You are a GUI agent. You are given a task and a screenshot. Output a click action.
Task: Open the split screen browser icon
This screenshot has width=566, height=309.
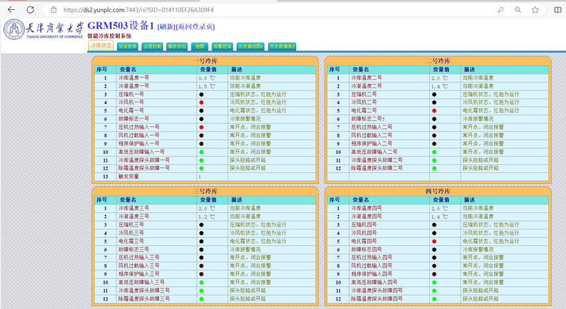557,10
